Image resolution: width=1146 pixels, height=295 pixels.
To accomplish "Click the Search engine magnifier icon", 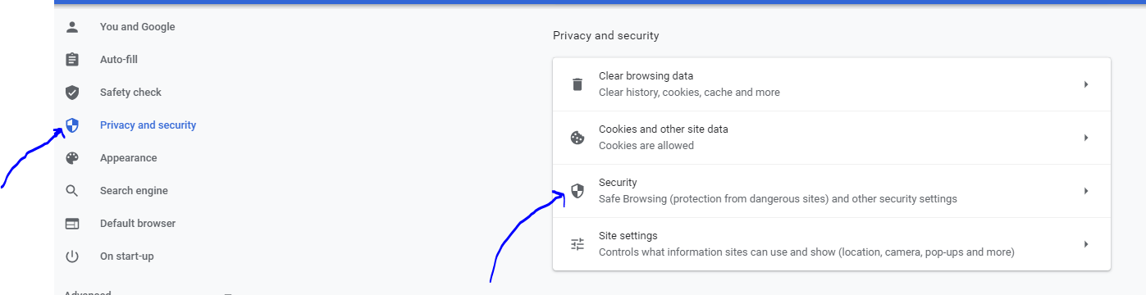I will pos(72,191).
